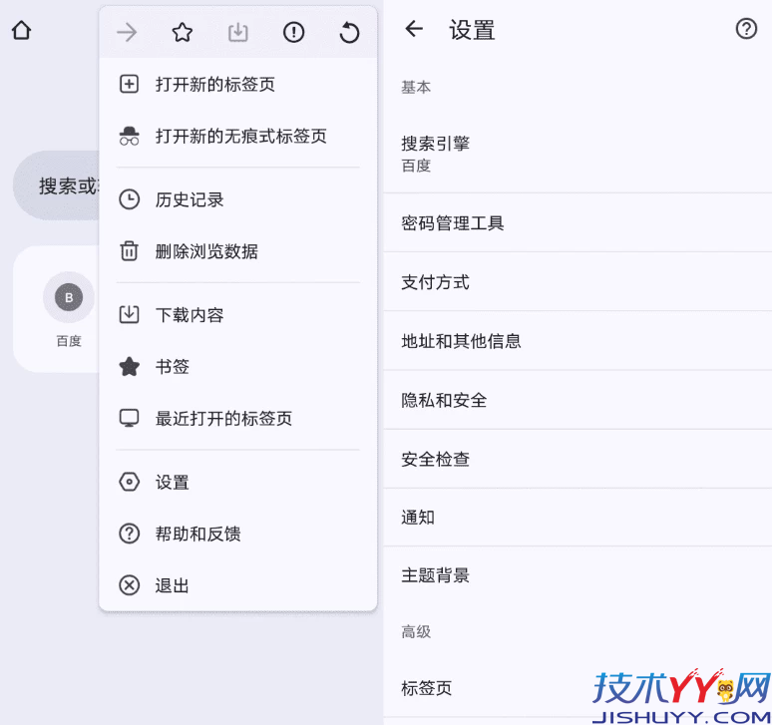Open page info circle icon
This screenshot has width=772, height=725.
tap(293, 33)
